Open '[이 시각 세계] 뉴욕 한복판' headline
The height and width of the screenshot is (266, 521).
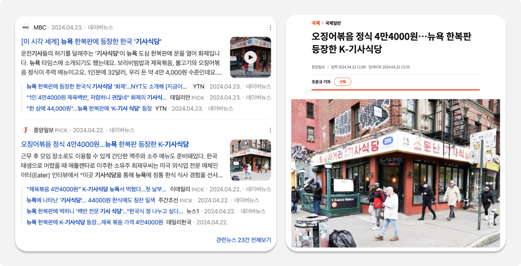click(91, 41)
